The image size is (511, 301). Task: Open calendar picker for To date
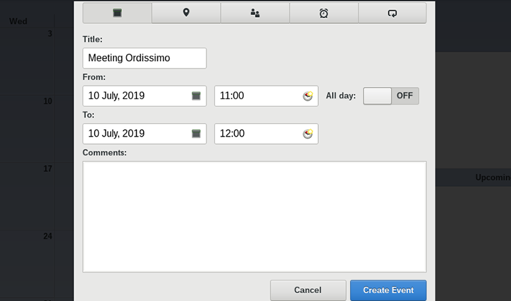coord(196,134)
